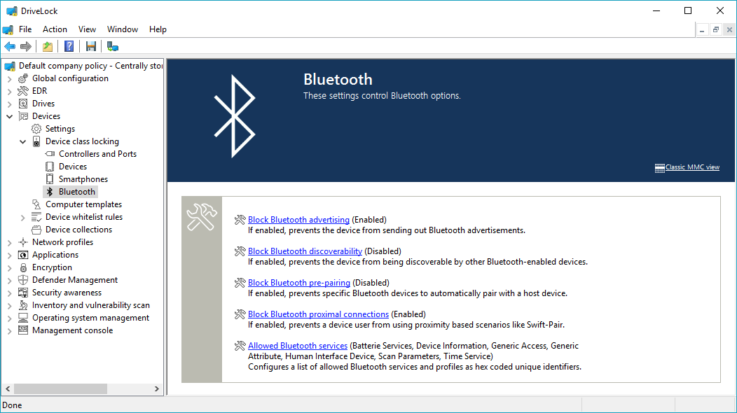The height and width of the screenshot is (413, 737).
Task: Collapse the Device class locking node
Action: [22, 141]
